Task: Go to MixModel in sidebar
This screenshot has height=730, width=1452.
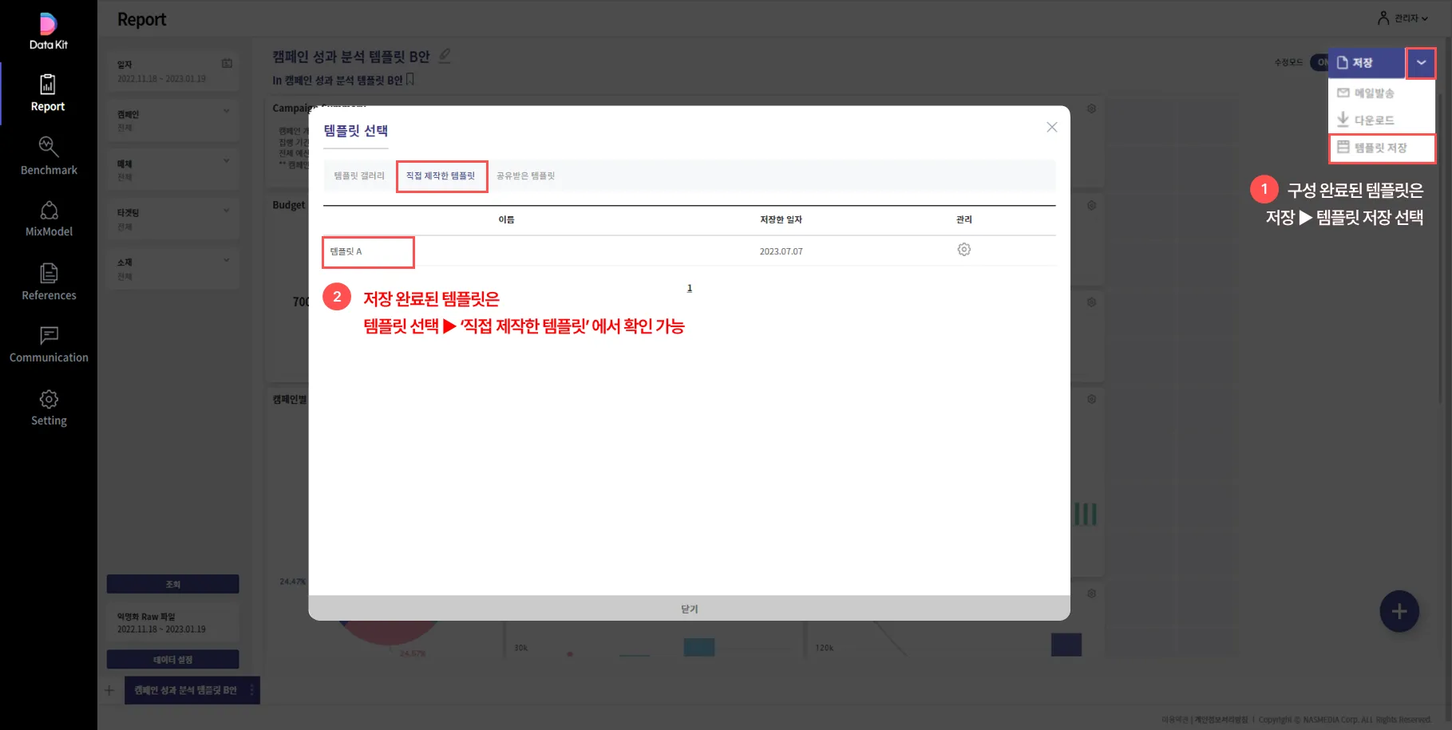Action: click(x=49, y=219)
